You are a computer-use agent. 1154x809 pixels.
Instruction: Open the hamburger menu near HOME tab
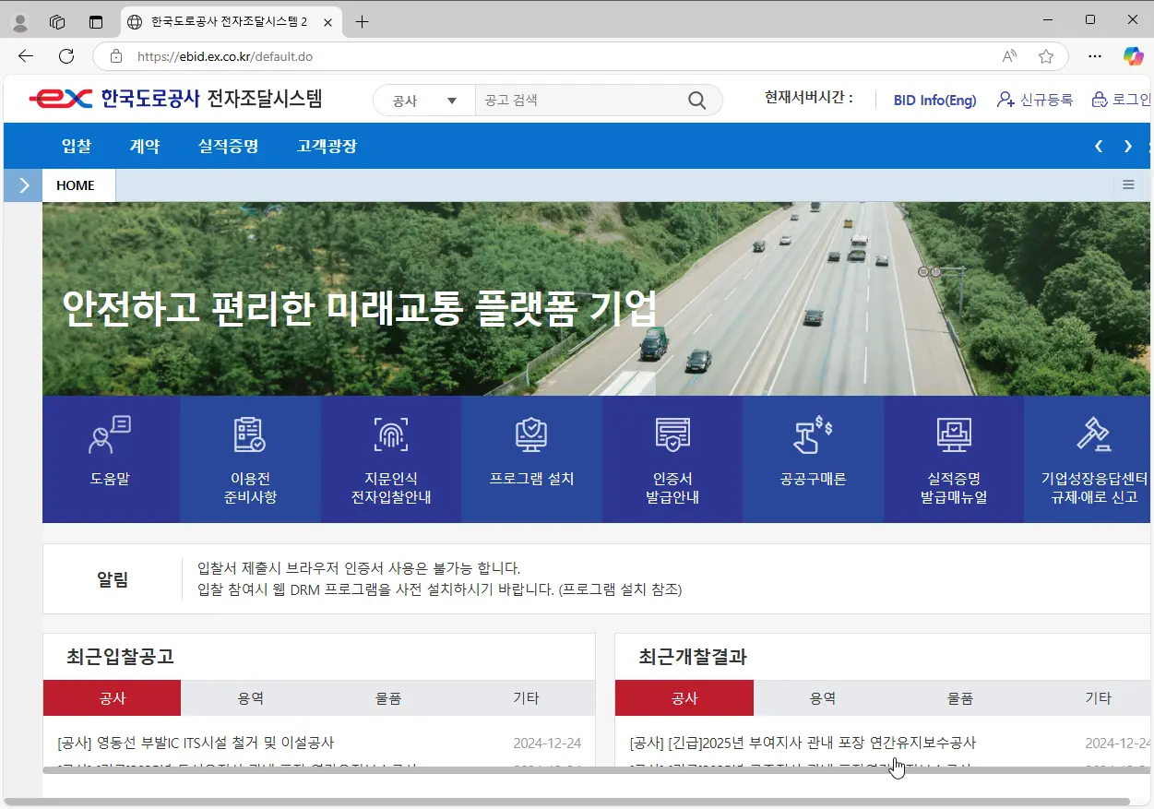[1127, 184]
